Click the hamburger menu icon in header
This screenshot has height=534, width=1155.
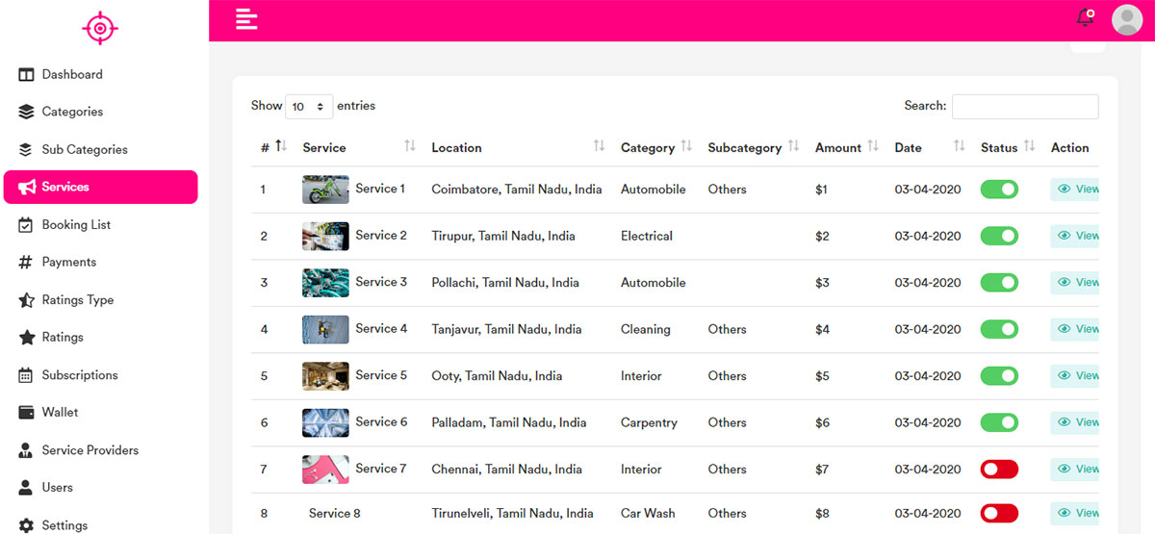(x=246, y=19)
